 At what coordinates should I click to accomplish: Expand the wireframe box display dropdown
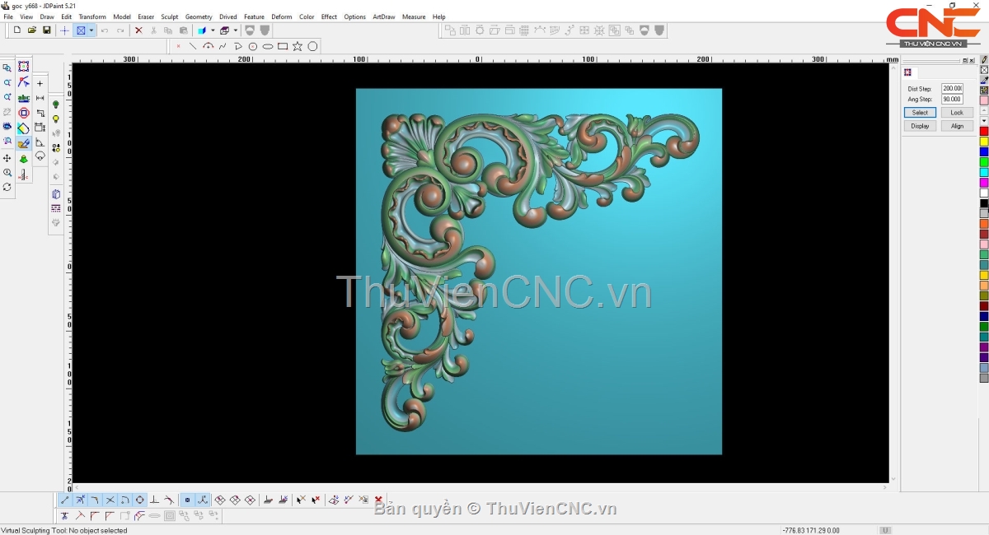[235, 30]
